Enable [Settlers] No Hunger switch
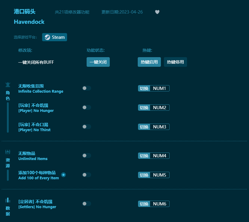Image resolution: width=249 pixels, height=222 pixels. click(87, 204)
